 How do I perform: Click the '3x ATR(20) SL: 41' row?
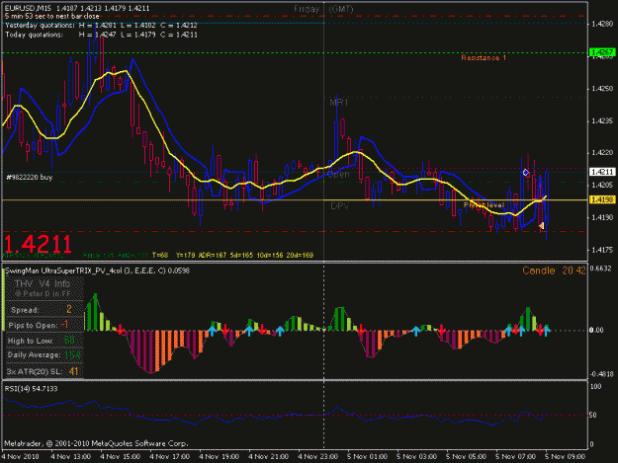click(x=43, y=372)
